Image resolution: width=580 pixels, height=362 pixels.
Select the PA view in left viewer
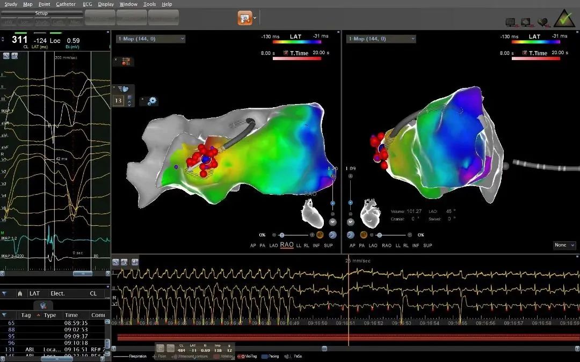pos(262,246)
